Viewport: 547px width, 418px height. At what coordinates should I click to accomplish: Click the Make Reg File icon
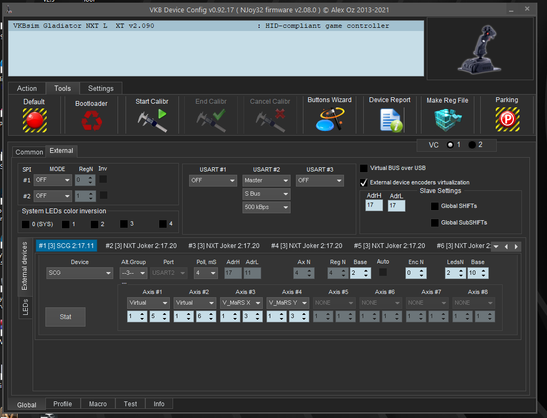coord(447,120)
